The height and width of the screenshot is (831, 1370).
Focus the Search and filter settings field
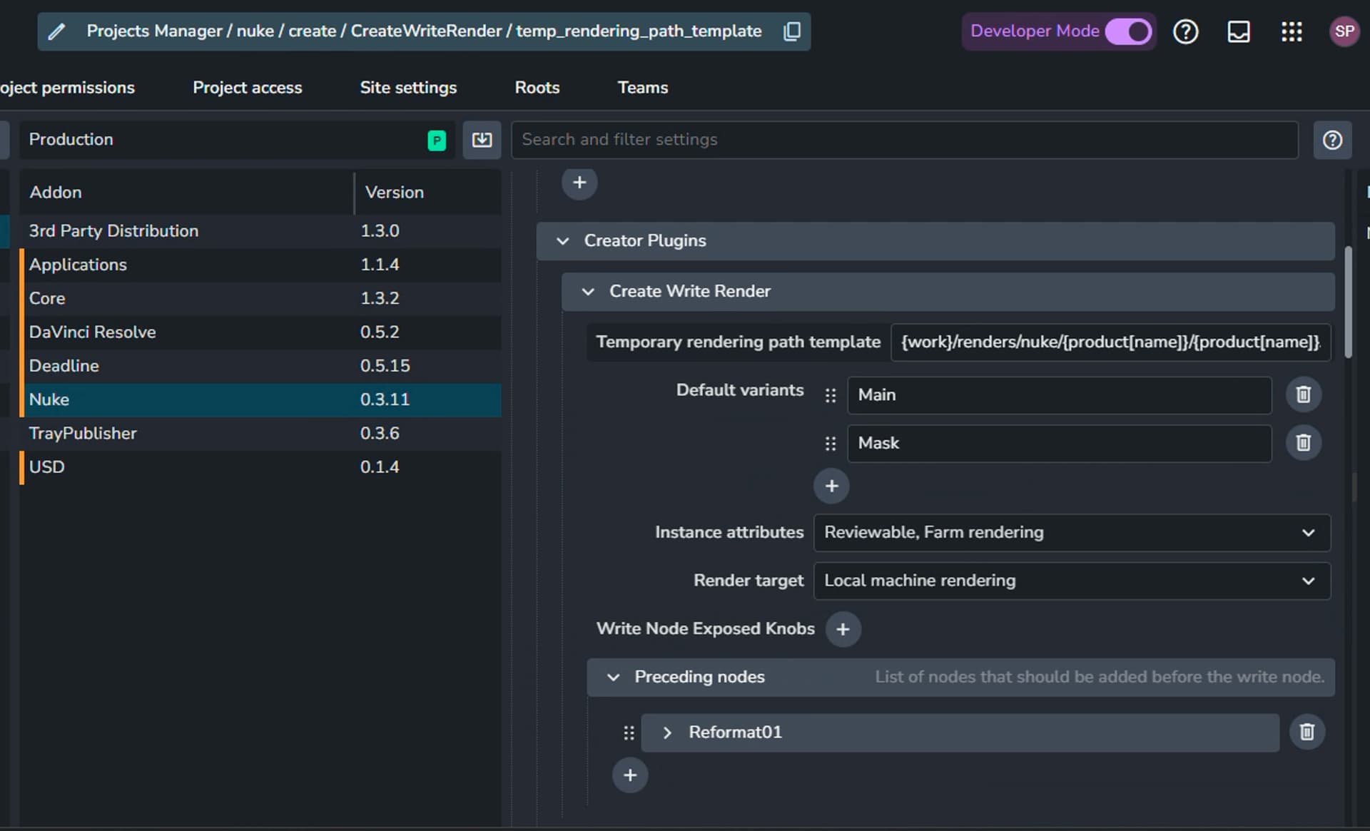point(904,140)
